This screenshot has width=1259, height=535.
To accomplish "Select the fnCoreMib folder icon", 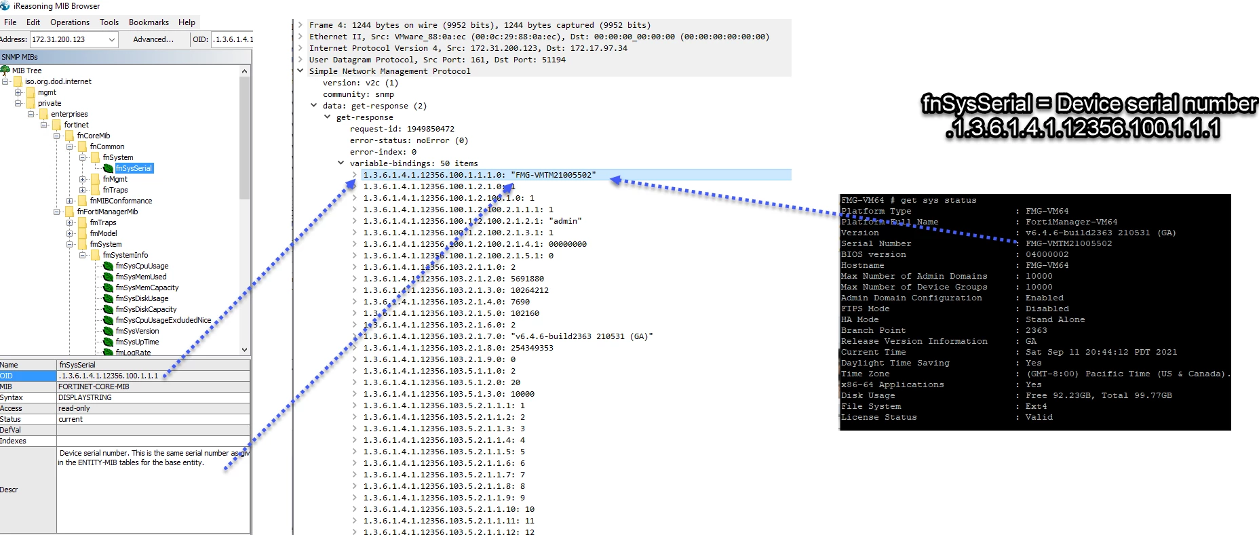I will pos(69,136).
